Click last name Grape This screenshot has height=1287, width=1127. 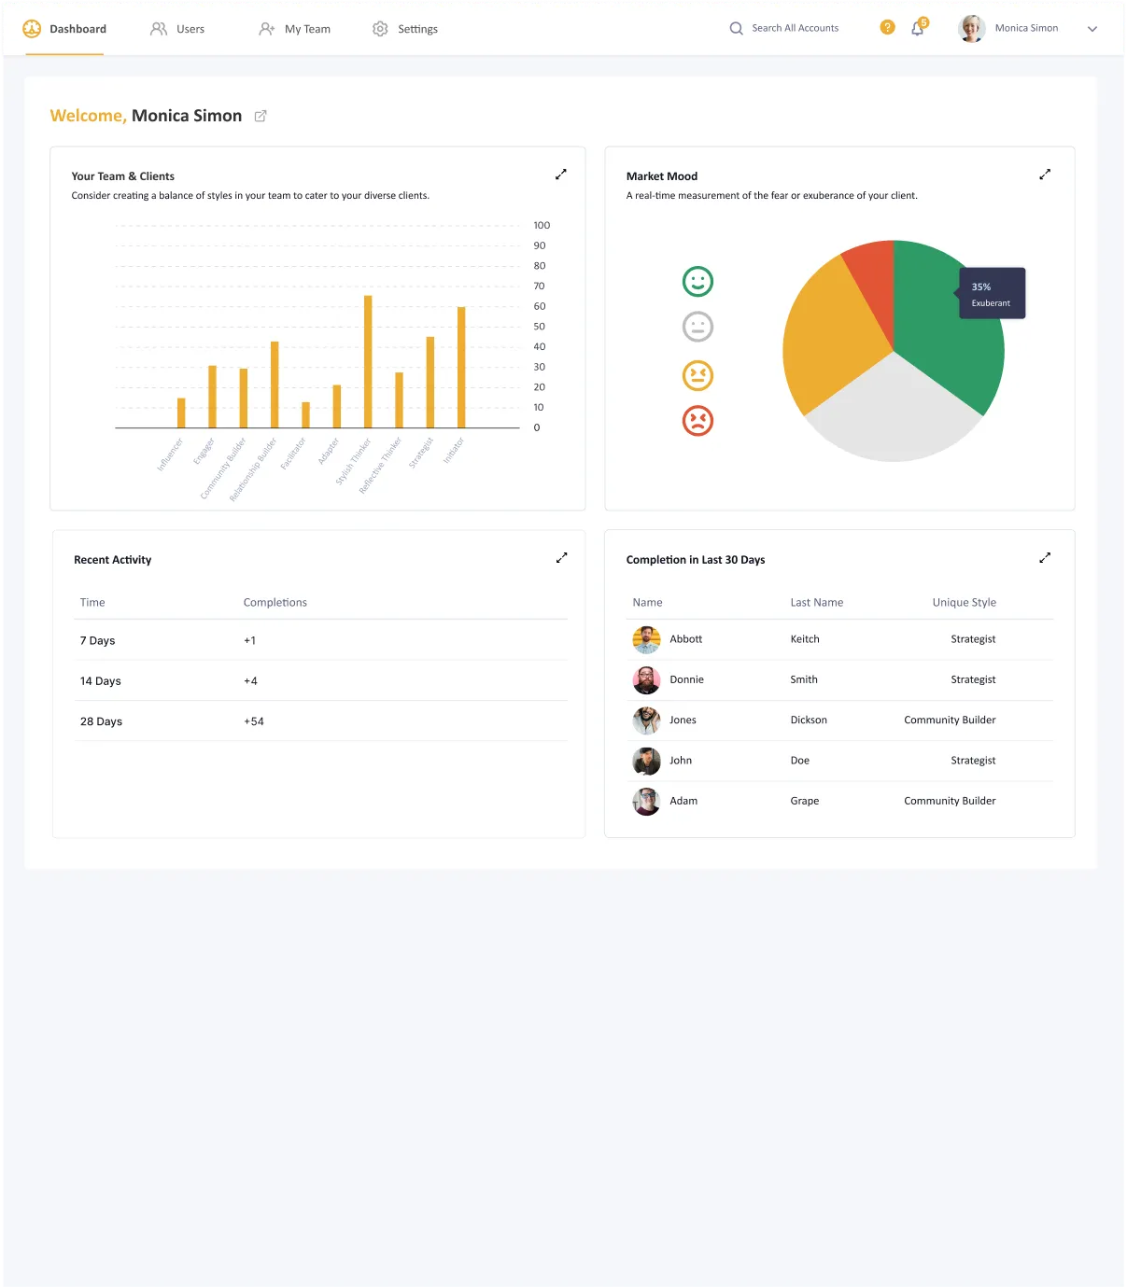click(x=805, y=801)
